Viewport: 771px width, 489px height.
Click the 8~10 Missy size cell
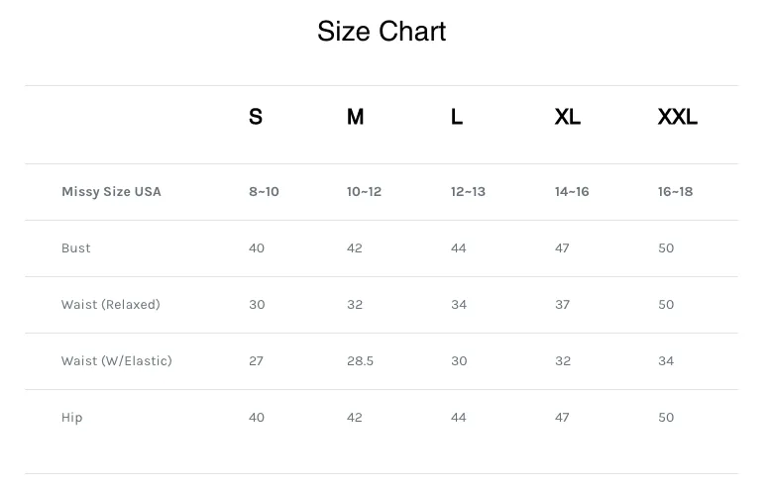point(264,191)
